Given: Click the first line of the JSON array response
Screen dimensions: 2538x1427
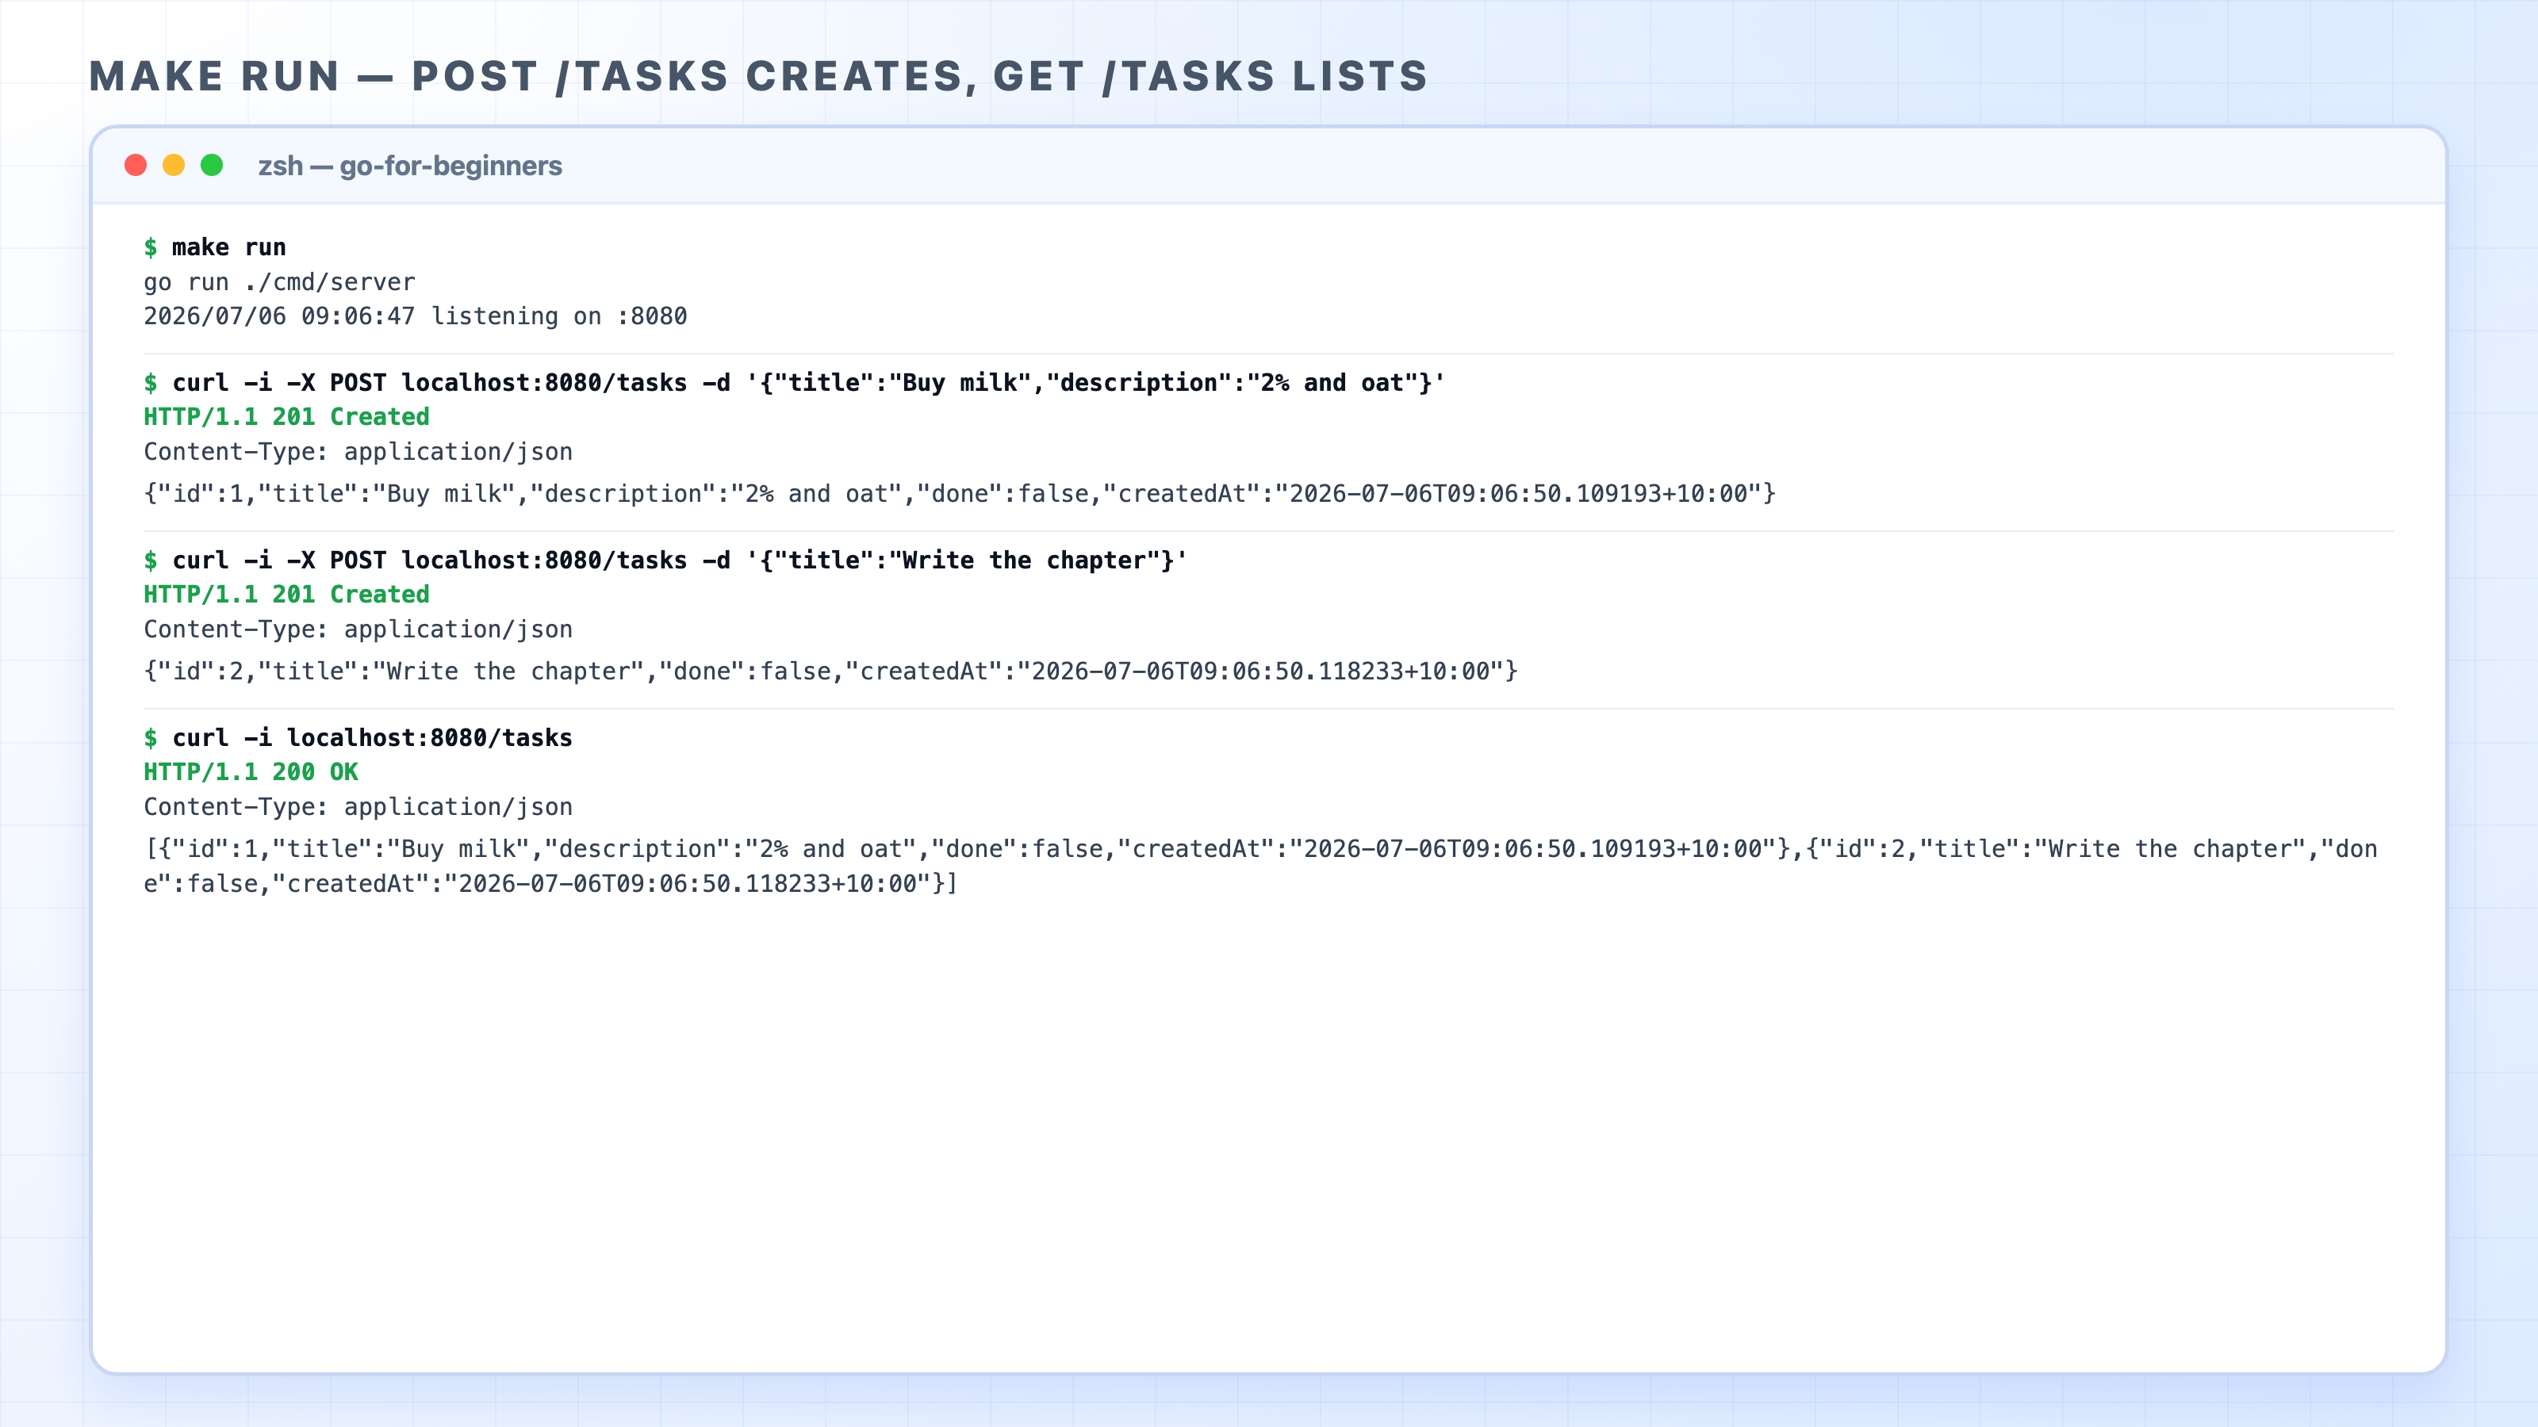Looking at the screenshot, I should point(1261,849).
